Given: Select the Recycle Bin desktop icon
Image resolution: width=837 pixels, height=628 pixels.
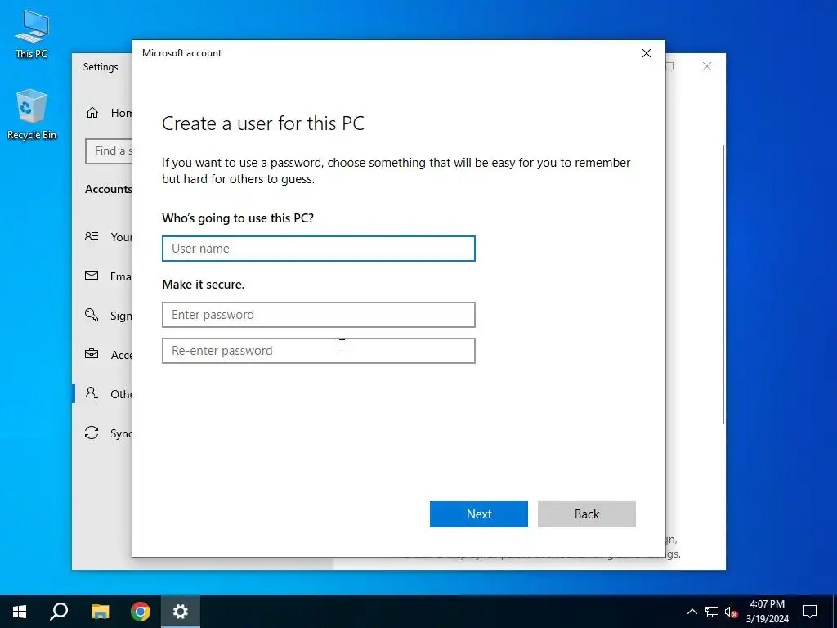Looking at the screenshot, I should 32,114.
